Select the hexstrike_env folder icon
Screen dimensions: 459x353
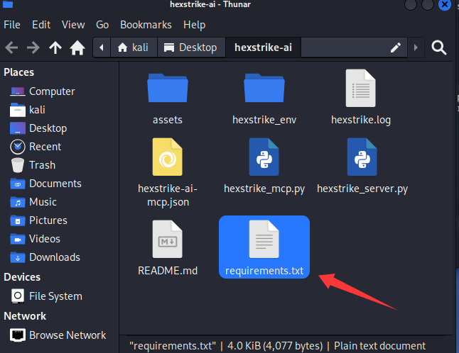[264, 88]
